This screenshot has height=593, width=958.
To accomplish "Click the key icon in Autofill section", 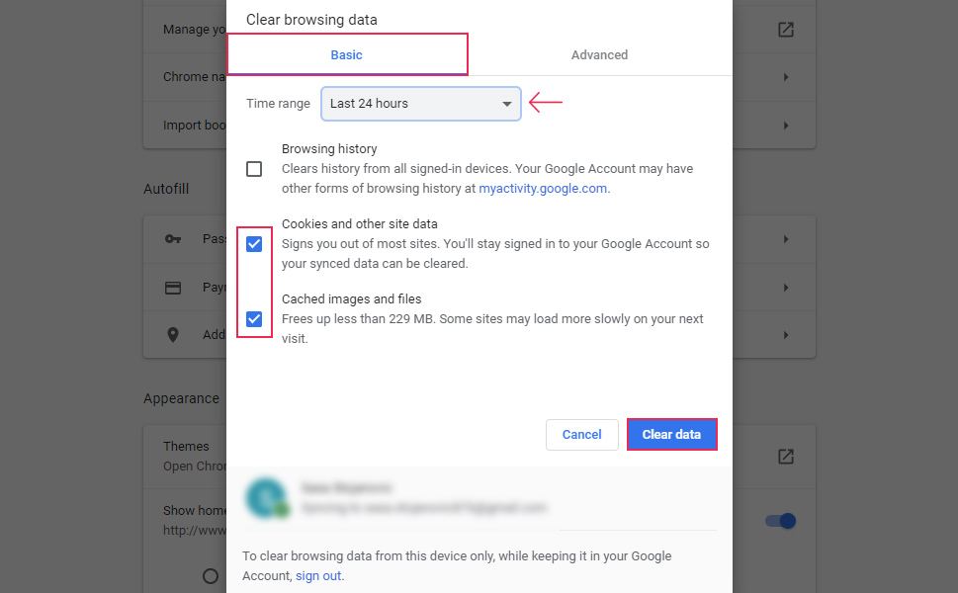I will [x=173, y=239].
